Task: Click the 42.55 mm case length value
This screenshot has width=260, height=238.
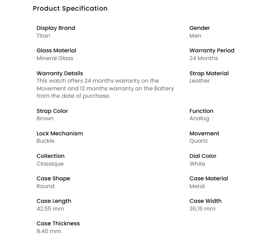Action: (50, 209)
